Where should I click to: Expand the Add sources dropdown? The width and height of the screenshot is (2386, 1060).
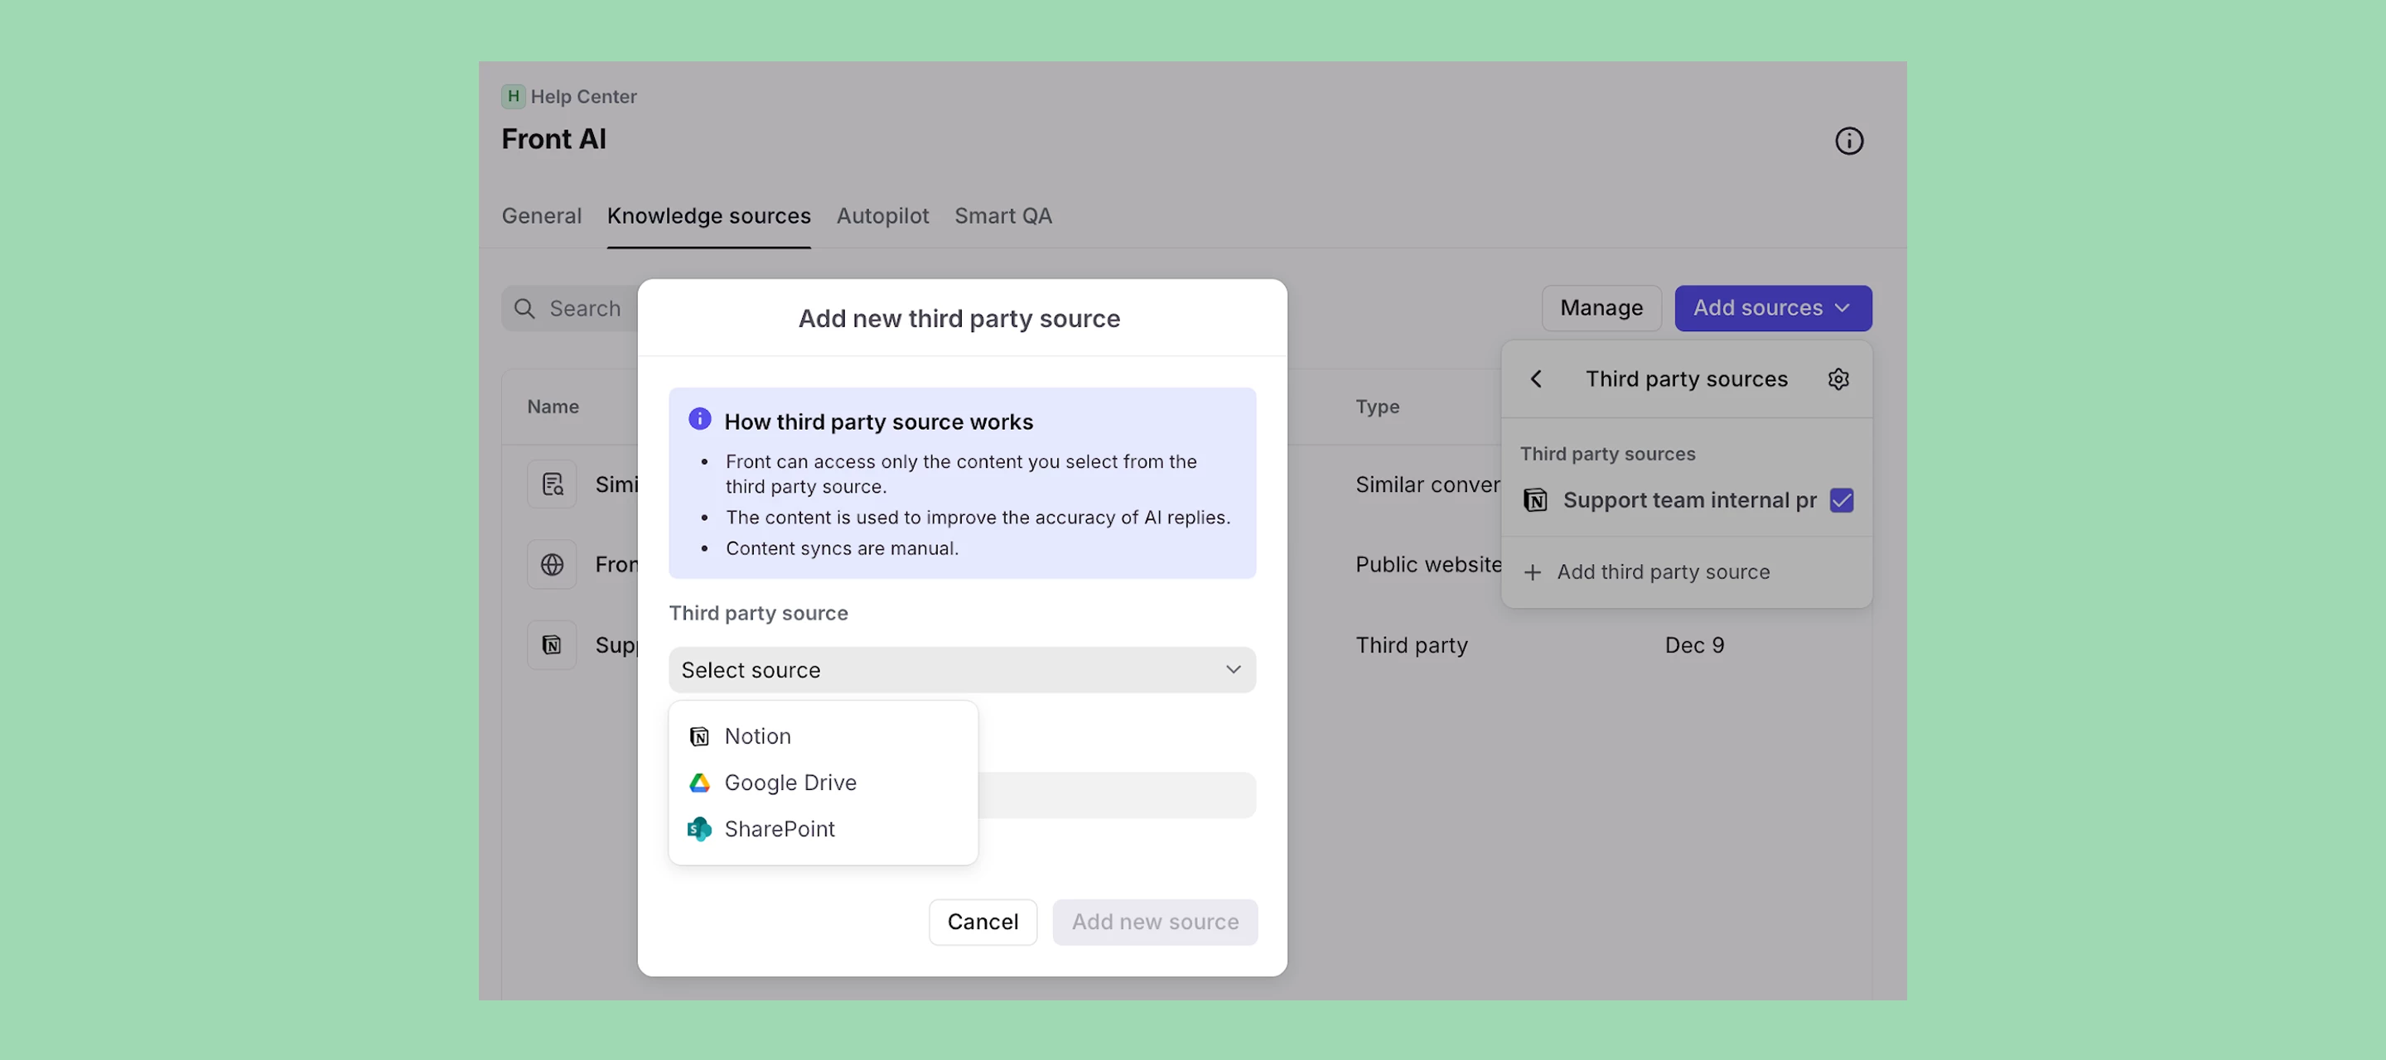point(1772,307)
